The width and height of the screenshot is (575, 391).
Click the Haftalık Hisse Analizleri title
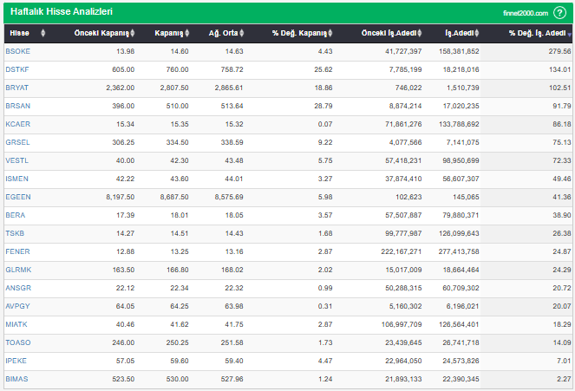61,12
